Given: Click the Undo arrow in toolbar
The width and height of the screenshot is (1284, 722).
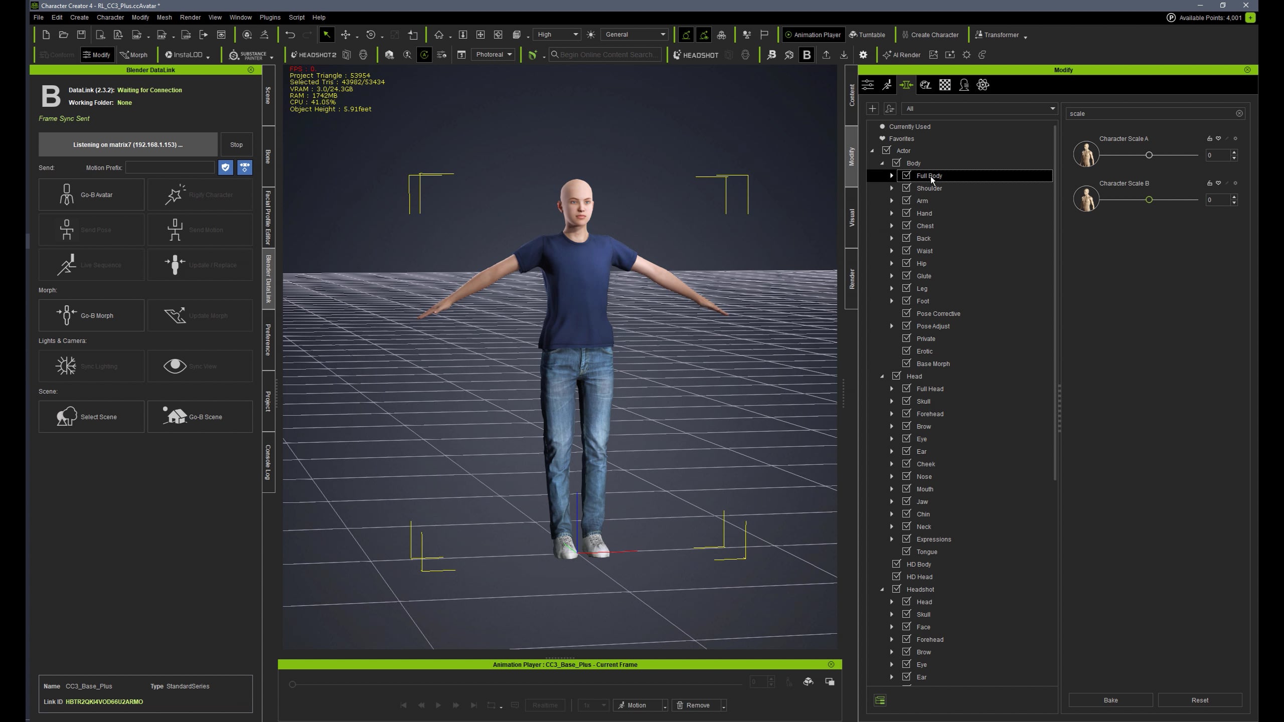Looking at the screenshot, I should click(x=290, y=35).
